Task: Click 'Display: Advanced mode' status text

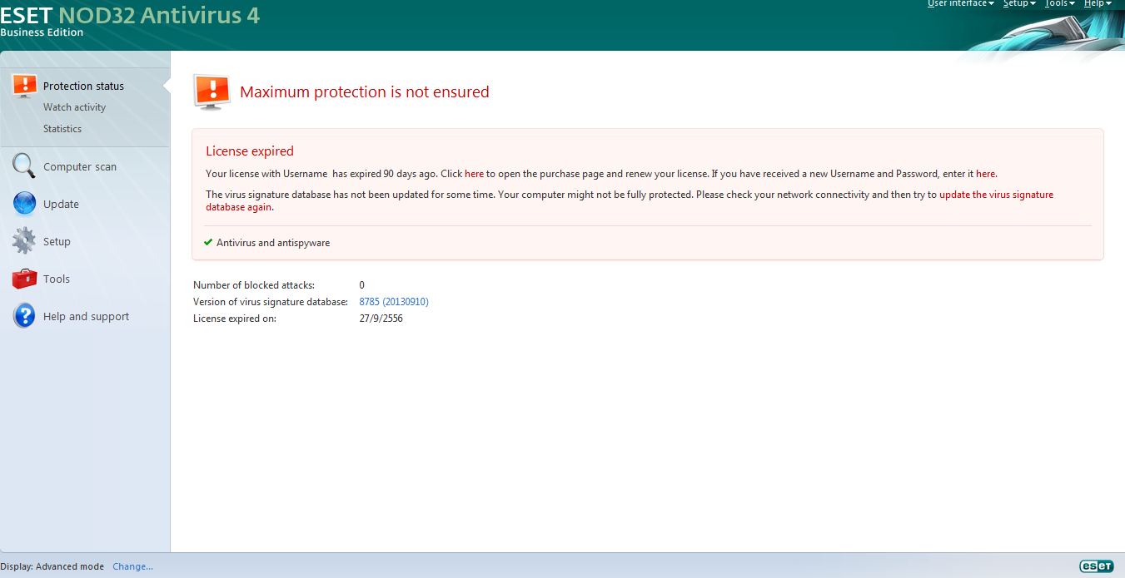Action: (x=52, y=566)
